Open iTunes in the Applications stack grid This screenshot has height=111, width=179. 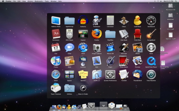(x=56, y=61)
